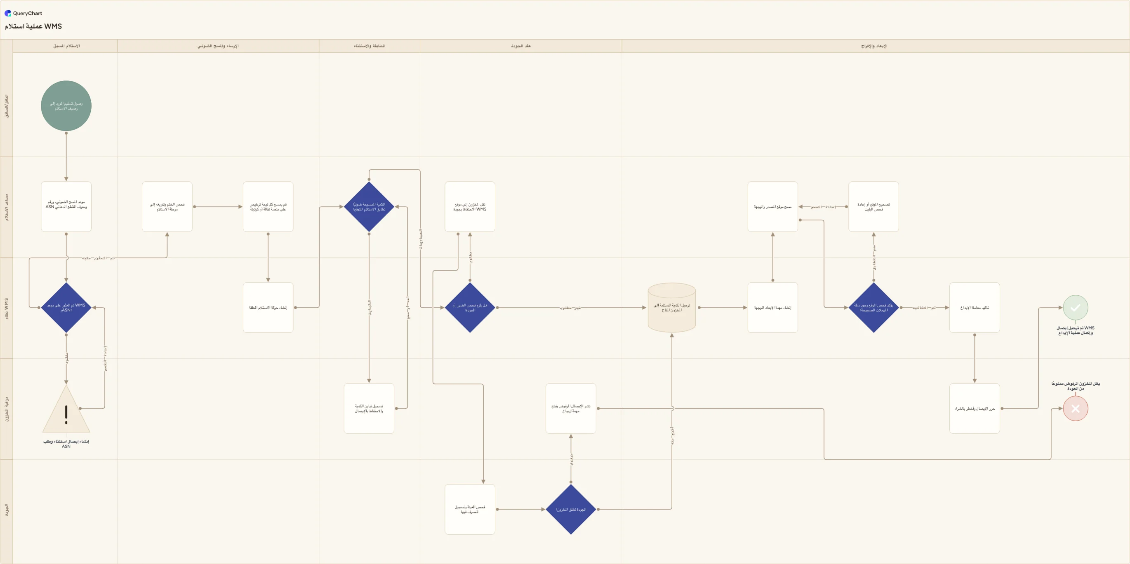1130x564 pixels.
Task: Click the 'مراقبة المخزون' swimlane label
Action: pyautogui.click(x=7, y=410)
